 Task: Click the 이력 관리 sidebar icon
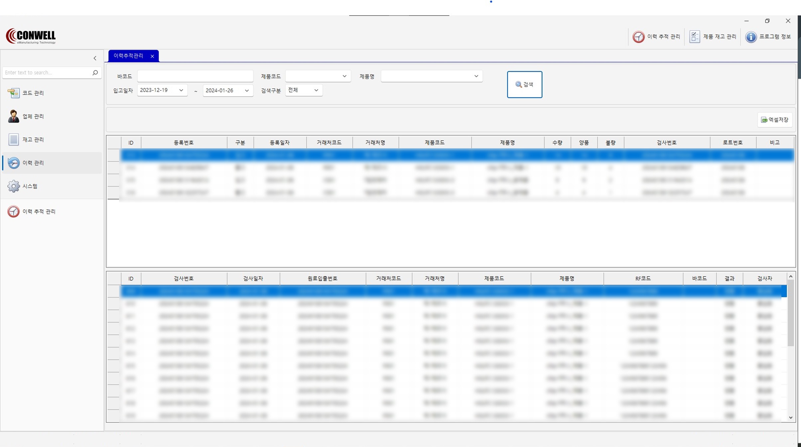pyautogui.click(x=13, y=163)
